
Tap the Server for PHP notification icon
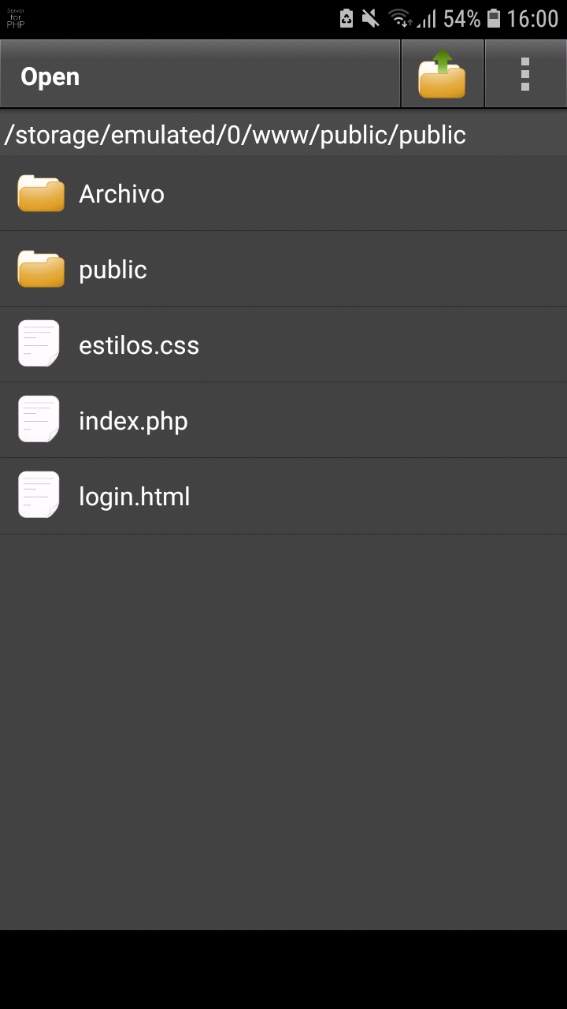pos(16,17)
